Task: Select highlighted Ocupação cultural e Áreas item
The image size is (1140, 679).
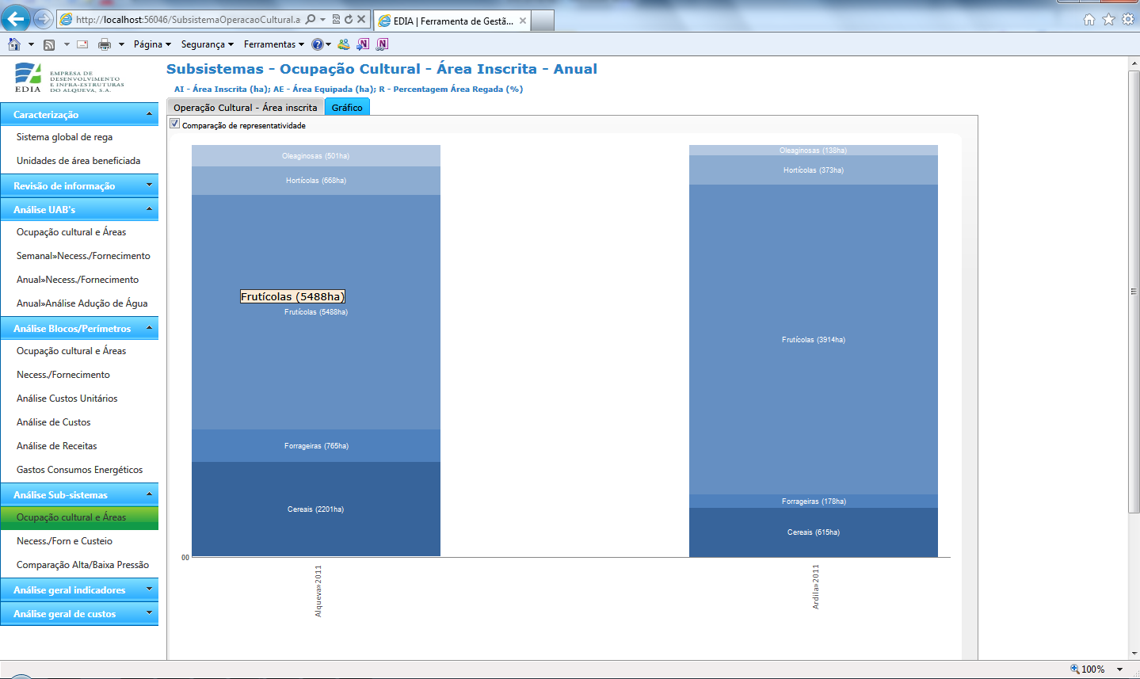Action: point(79,517)
